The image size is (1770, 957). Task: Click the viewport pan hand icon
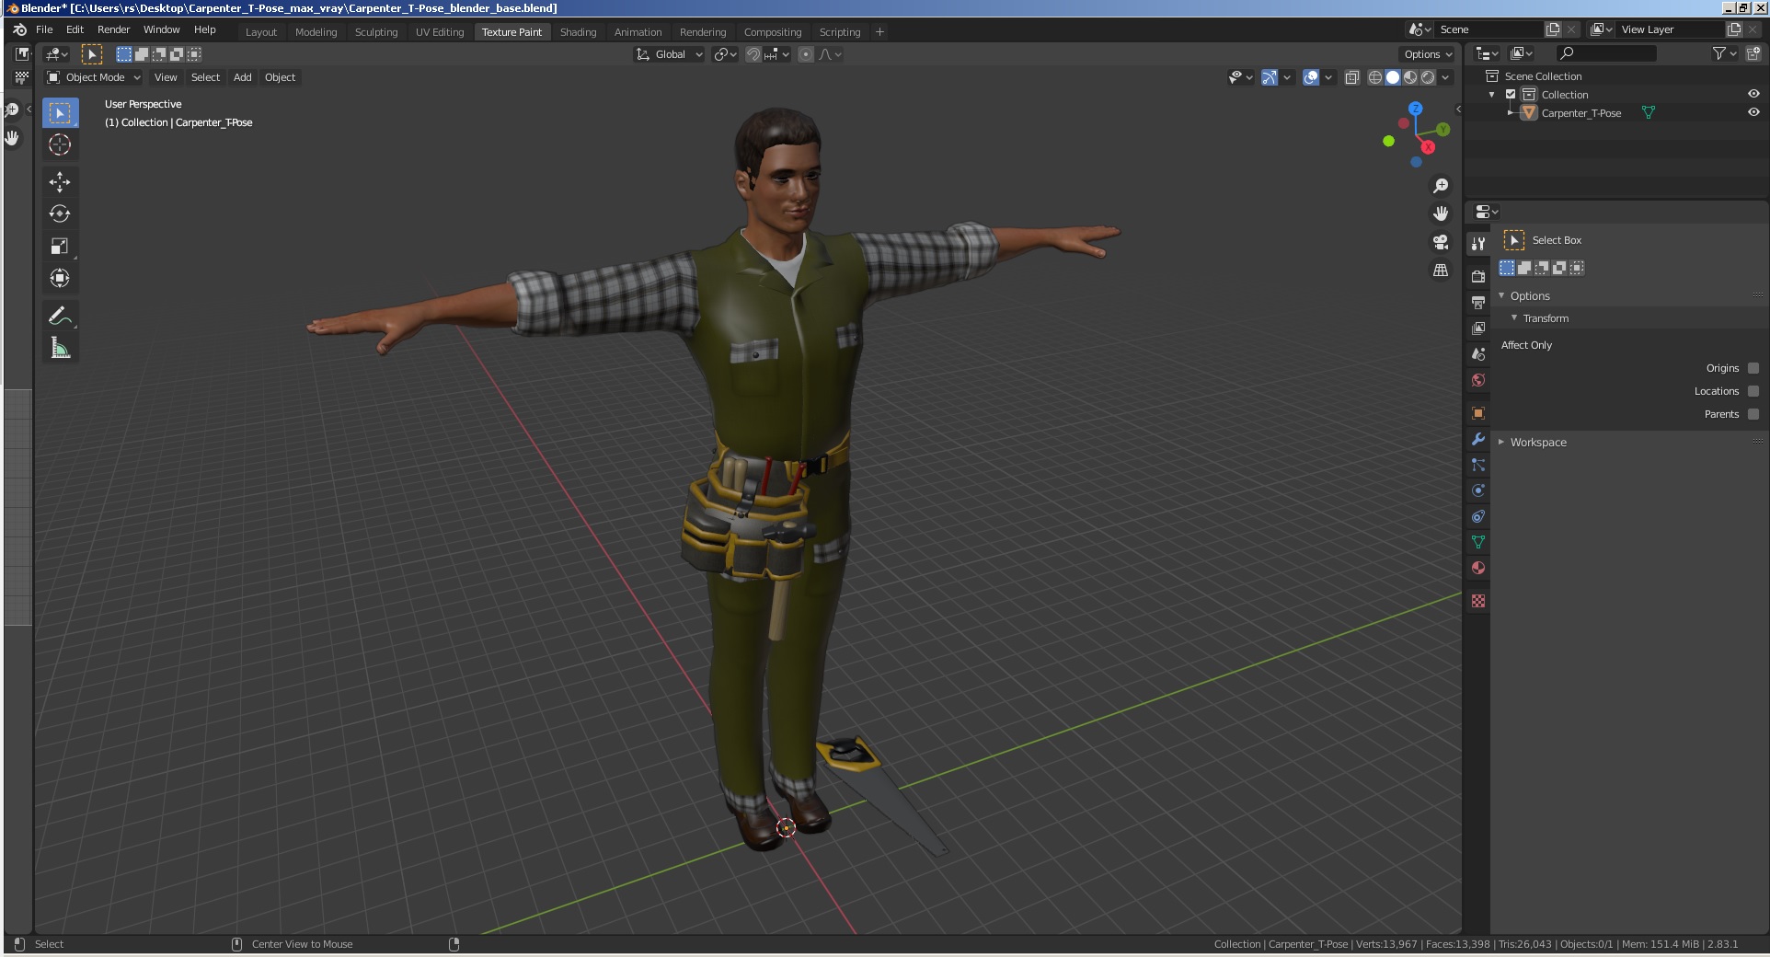pyautogui.click(x=1441, y=213)
